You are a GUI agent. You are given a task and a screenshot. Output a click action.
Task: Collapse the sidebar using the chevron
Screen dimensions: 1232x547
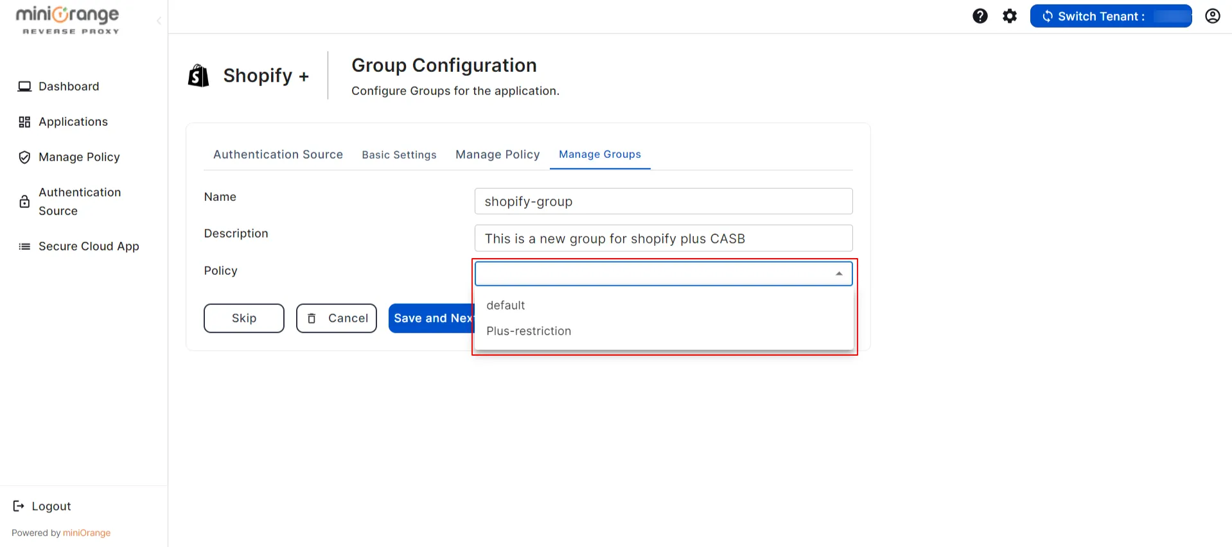tap(158, 21)
